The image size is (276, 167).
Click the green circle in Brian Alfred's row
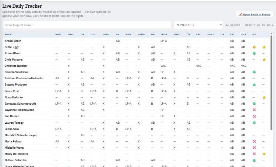click(x=254, y=53)
